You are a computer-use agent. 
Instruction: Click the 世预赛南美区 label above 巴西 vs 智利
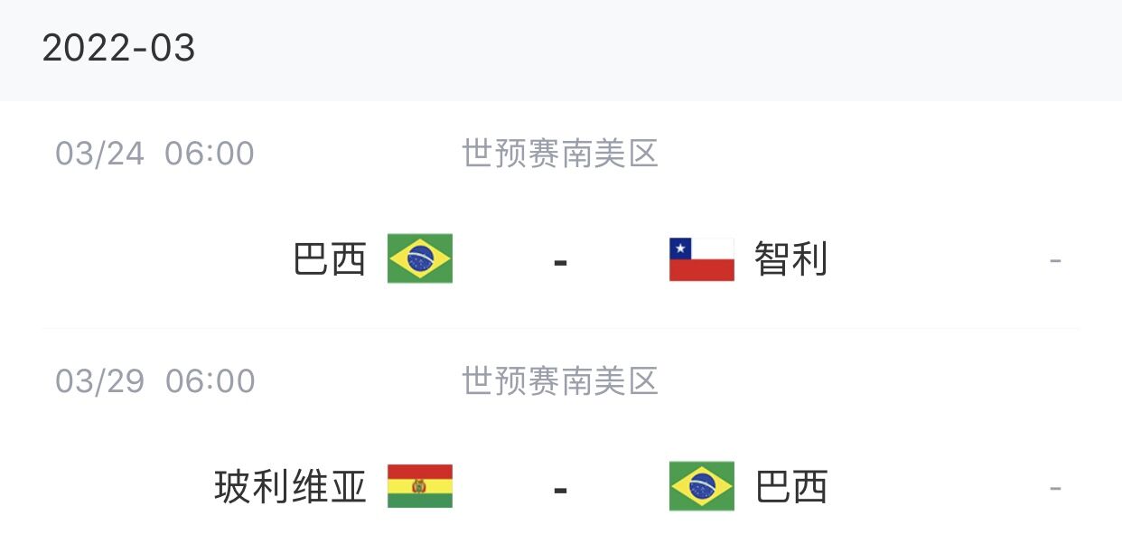pyautogui.click(x=560, y=154)
